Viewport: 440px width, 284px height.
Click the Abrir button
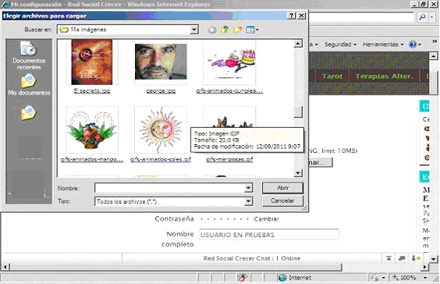click(x=282, y=188)
